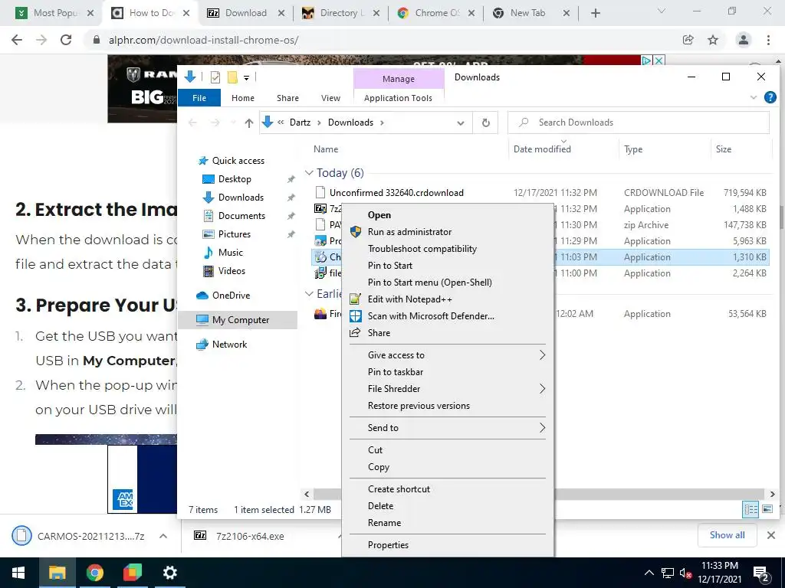Open Chrome tab search dropdown

[662, 11]
